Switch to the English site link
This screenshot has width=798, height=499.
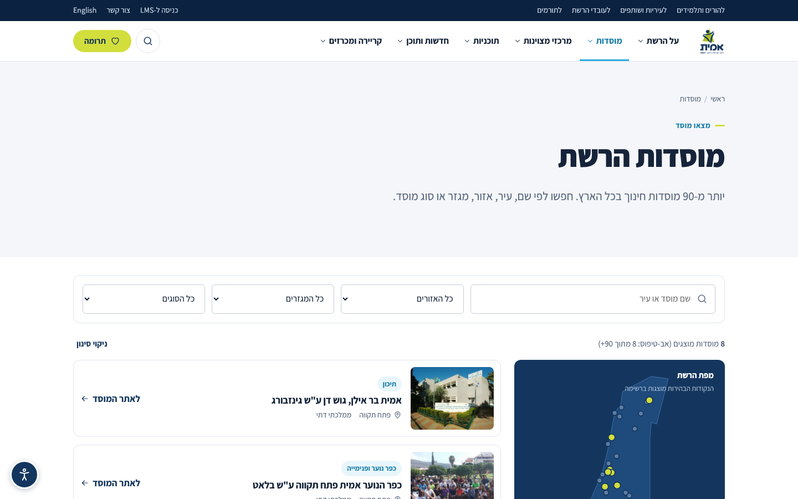coord(85,10)
